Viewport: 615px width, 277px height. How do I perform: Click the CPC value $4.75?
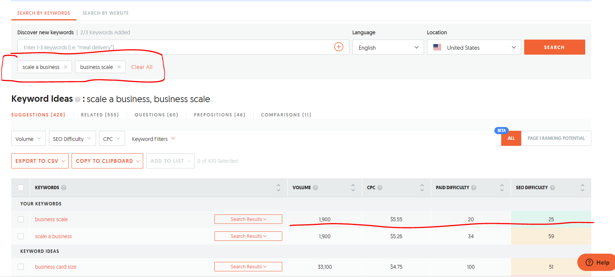point(396,267)
